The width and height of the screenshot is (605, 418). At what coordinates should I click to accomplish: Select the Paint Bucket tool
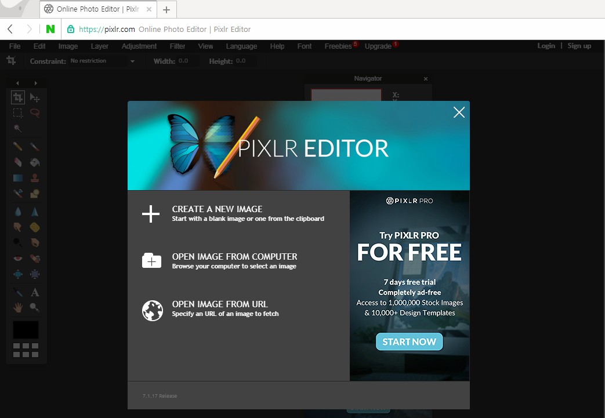[35, 162]
